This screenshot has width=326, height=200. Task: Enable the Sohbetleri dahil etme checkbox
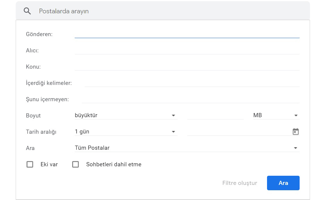76,164
